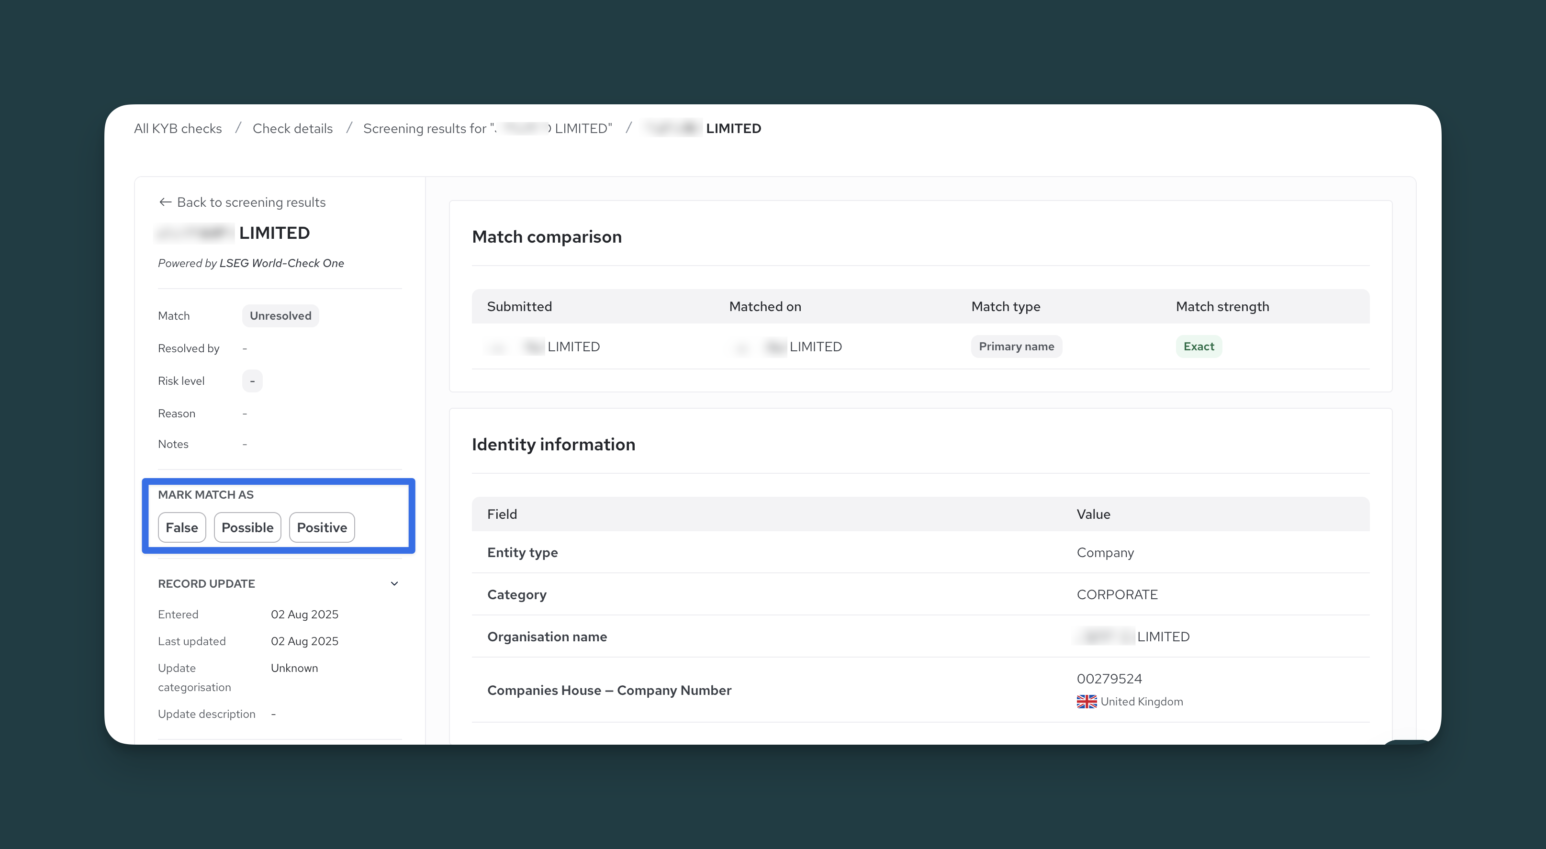The image size is (1546, 849).
Task: Click the Last updated date value
Action: click(x=304, y=641)
